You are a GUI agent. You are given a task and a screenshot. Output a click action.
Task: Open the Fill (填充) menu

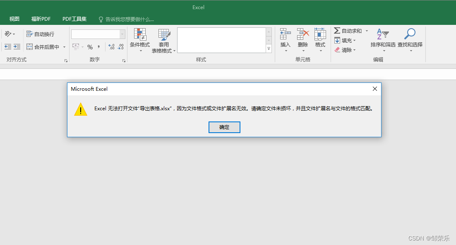coord(345,40)
